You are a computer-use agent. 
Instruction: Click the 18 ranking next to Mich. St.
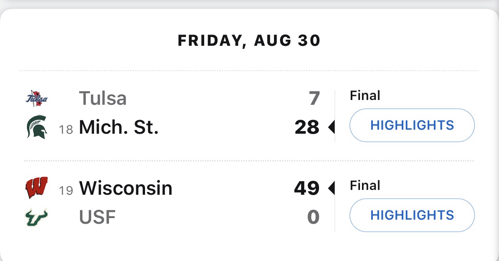coord(66,130)
